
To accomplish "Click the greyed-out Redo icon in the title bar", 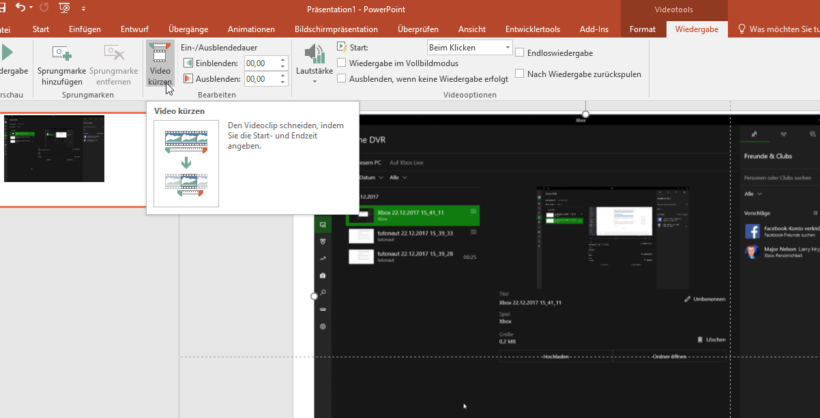I will pos(45,8).
